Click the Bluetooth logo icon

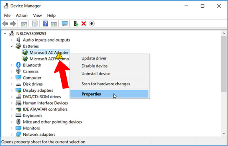18,65
